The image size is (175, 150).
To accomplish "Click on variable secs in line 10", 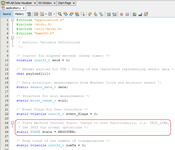I will pos(56,60).
